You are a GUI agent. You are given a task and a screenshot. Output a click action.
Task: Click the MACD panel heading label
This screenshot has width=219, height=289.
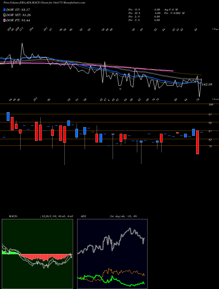(13, 216)
